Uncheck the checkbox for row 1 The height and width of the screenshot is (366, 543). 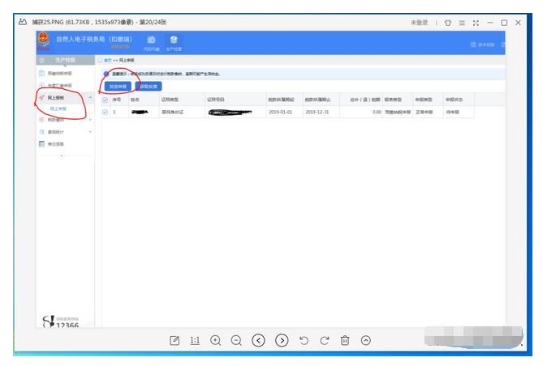(105, 112)
